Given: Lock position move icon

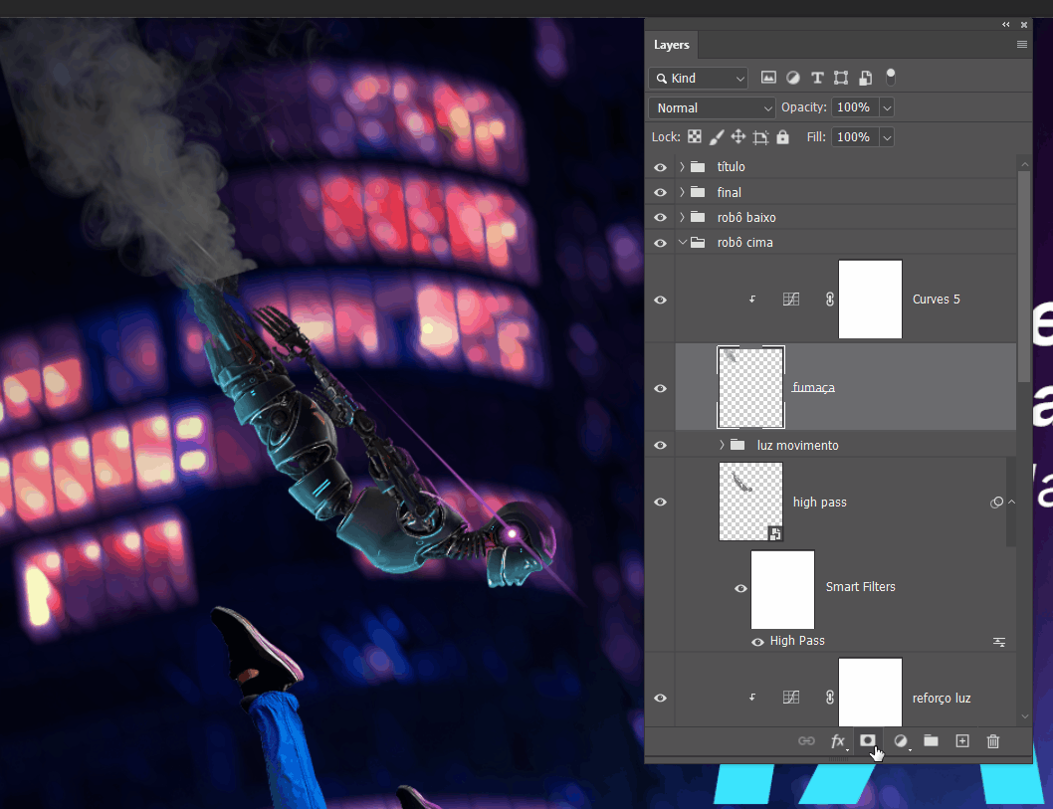Looking at the screenshot, I should coord(738,137).
